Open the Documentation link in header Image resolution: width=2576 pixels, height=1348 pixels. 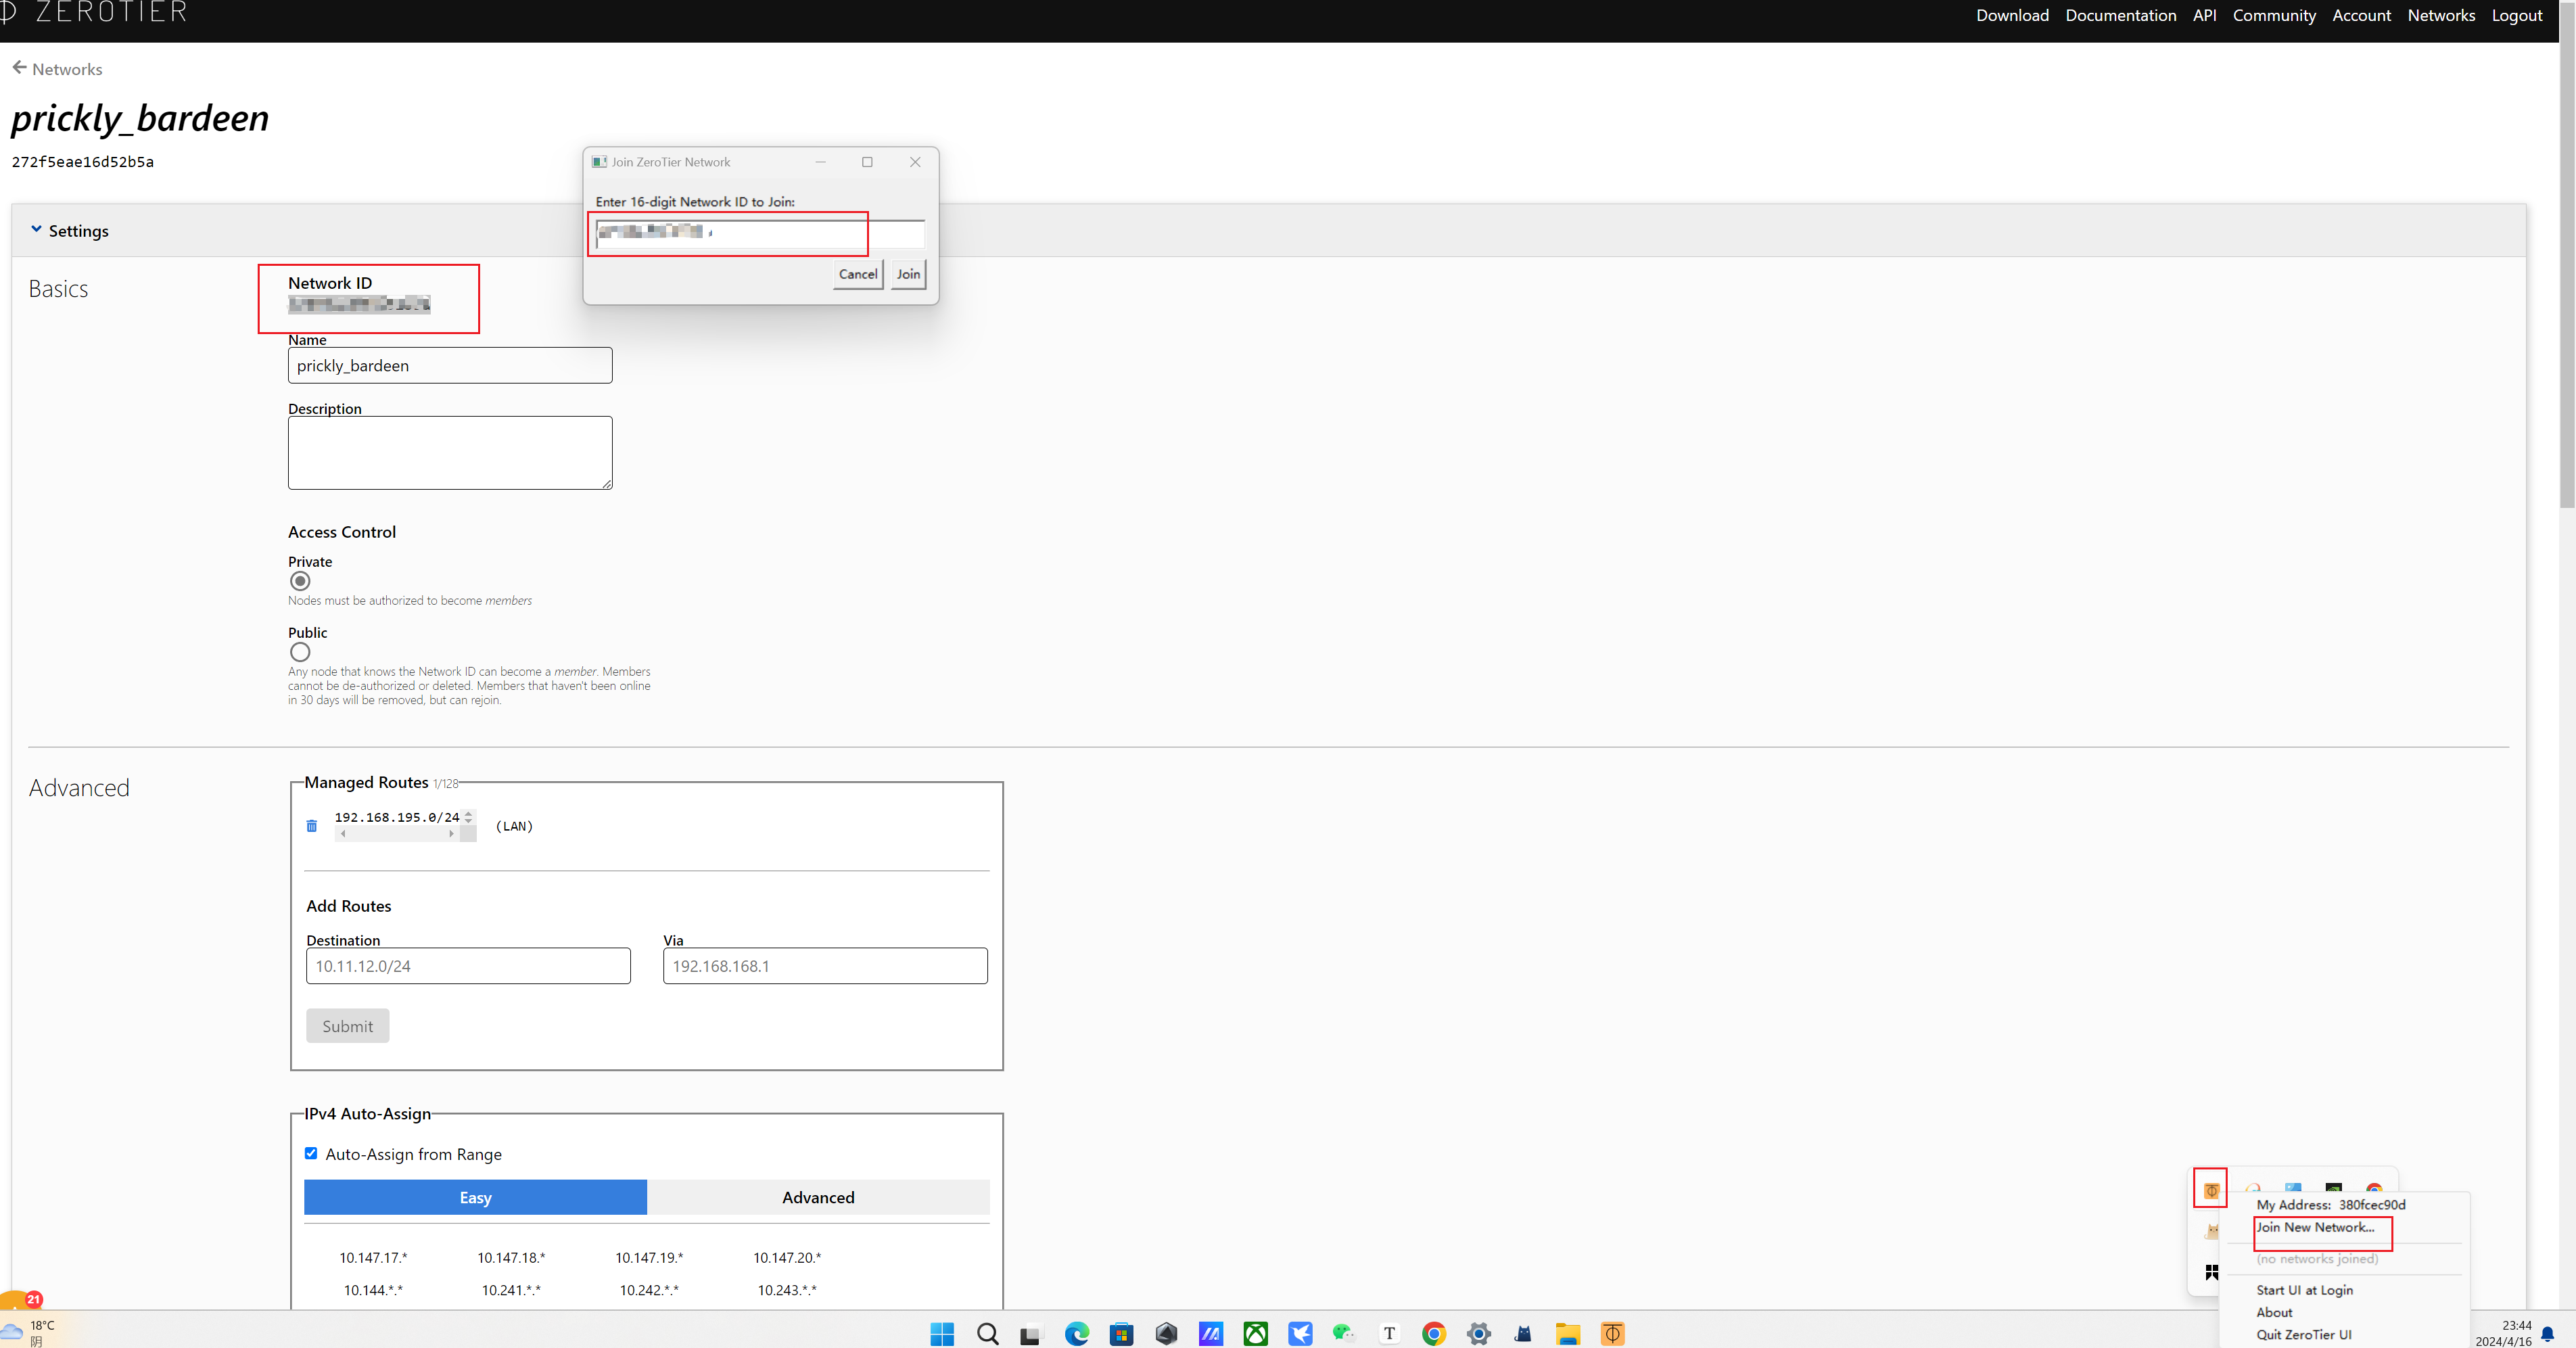pyautogui.click(x=2120, y=15)
